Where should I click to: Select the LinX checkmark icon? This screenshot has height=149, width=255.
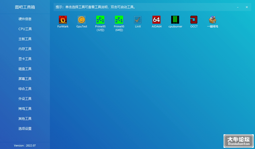tap(138, 20)
